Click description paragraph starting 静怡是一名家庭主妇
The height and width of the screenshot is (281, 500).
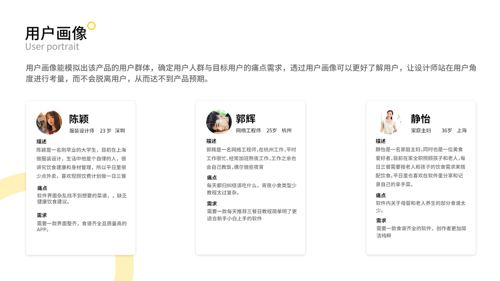(x=421, y=167)
